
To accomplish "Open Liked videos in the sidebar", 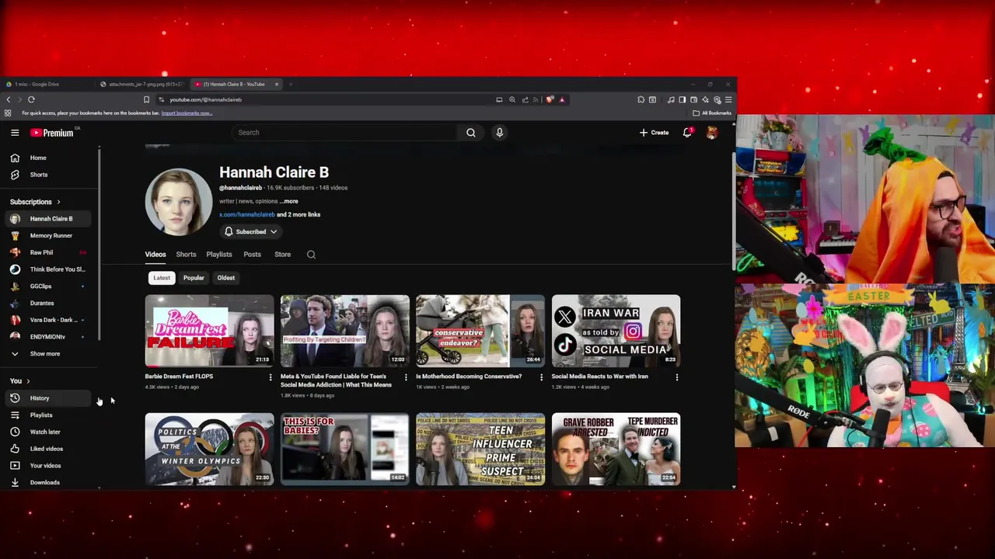I will tap(50, 449).
